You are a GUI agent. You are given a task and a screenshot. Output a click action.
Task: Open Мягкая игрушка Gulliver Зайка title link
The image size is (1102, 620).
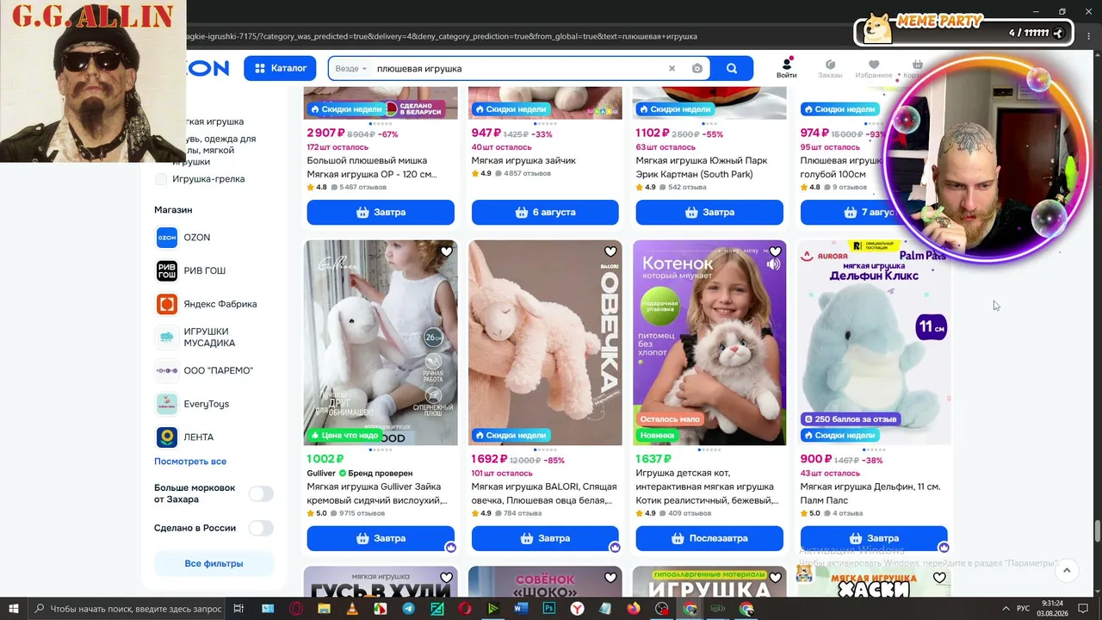coord(377,493)
